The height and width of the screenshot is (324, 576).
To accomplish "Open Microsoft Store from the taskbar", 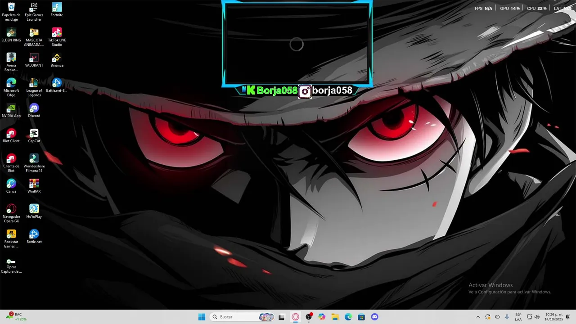I will [361, 317].
